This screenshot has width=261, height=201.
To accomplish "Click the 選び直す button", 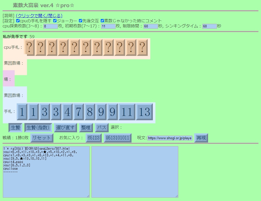I will [66, 128].
